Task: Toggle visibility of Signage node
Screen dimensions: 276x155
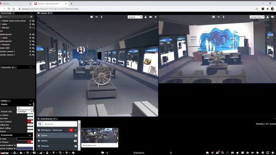Action: [x=33, y=28]
